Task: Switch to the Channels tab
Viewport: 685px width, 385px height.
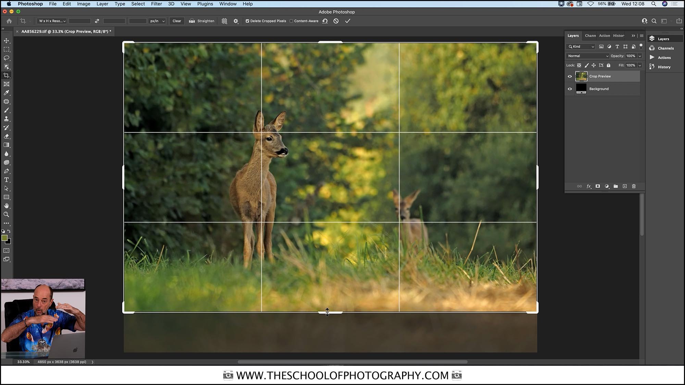Action: [590, 36]
